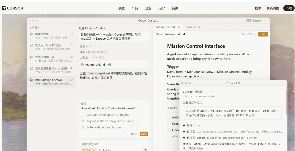Click check icon beside 构建落地页
Image resolution: width=295 pixels, height=151 pixels.
pos(32,34)
